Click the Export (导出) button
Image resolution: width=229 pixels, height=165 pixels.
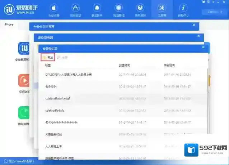(x=48, y=57)
